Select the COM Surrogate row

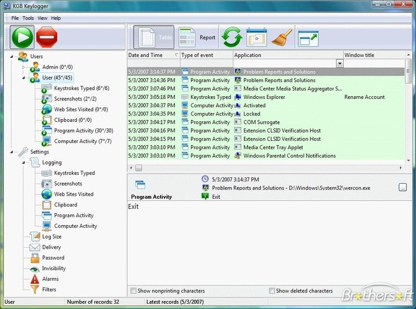(266, 122)
